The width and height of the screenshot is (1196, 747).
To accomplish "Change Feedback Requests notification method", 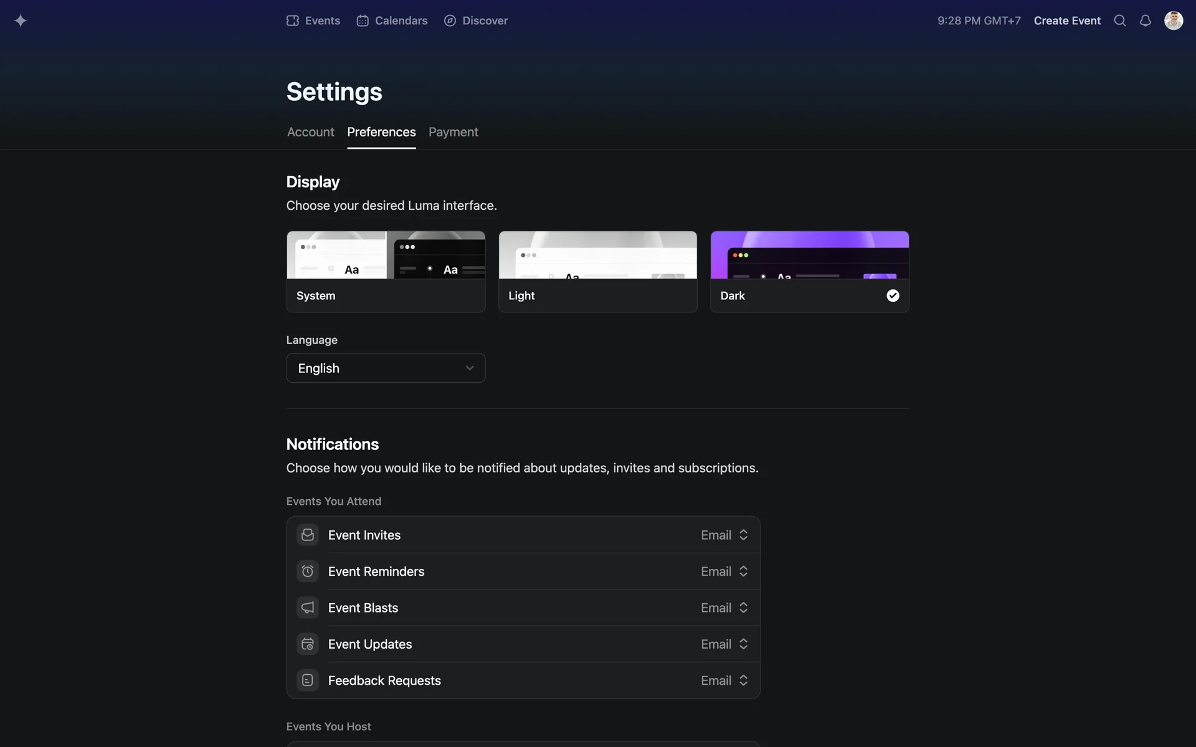I will click(724, 680).
